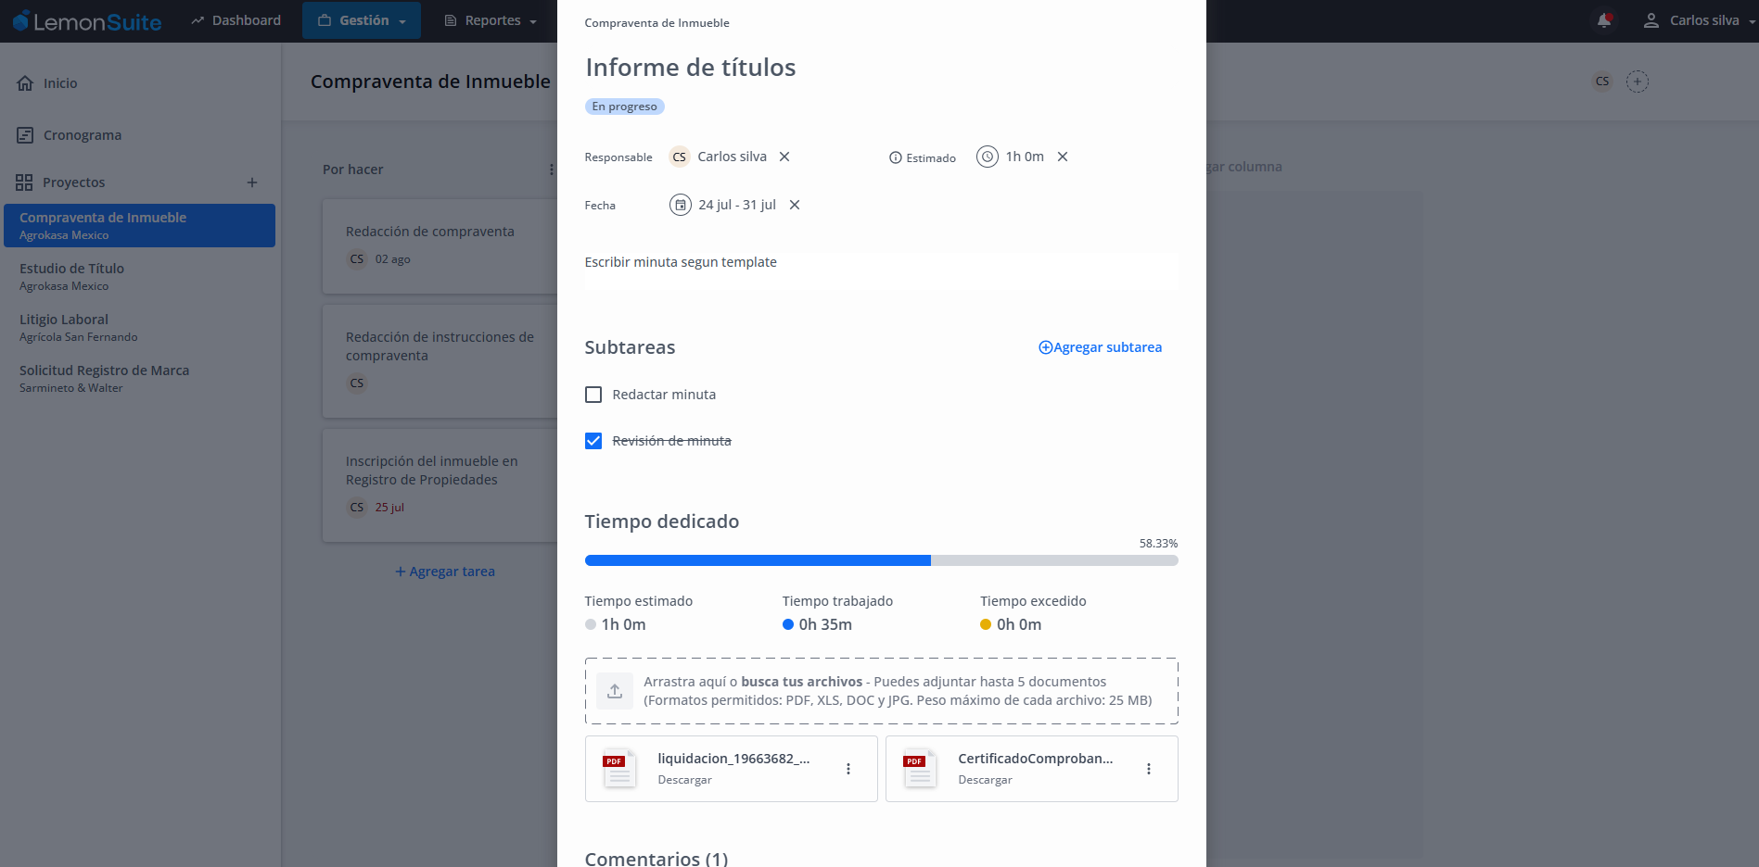The width and height of the screenshot is (1759, 867).
Task: Open Cronograma in the sidebar
Action: pos(82,135)
